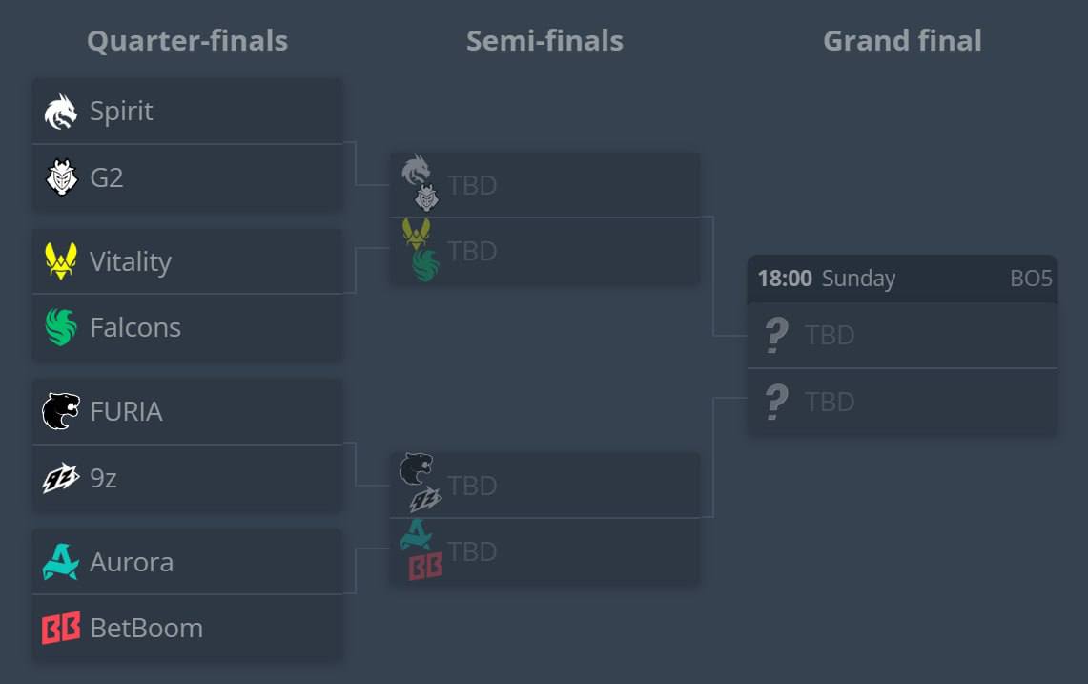The height and width of the screenshot is (684, 1088).
Task: Select the yellow Vitality bee logo
Action: click(61, 261)
